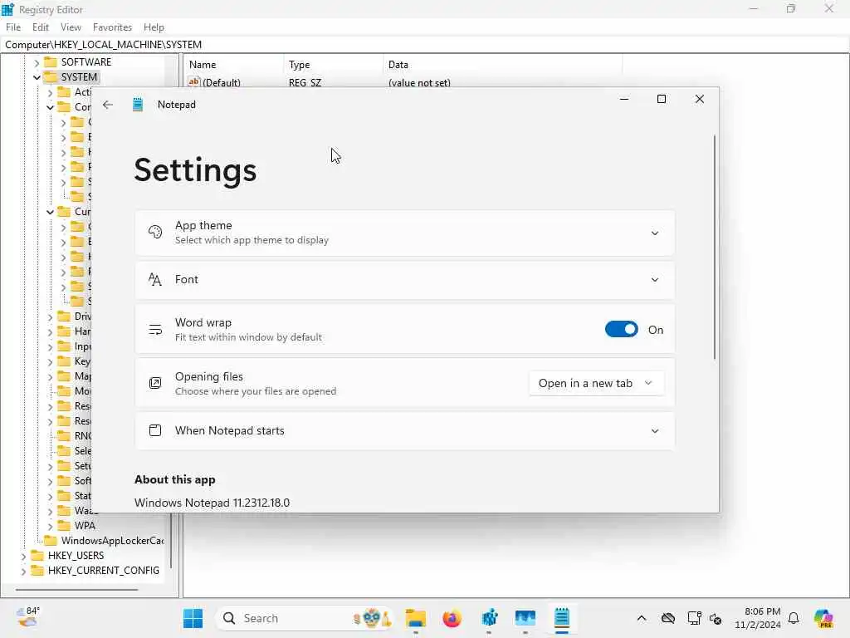This screenshot has width=850, height=638.
Task: Click the Opening files icon
Action: pyautogui.click(x=155, y=383)
